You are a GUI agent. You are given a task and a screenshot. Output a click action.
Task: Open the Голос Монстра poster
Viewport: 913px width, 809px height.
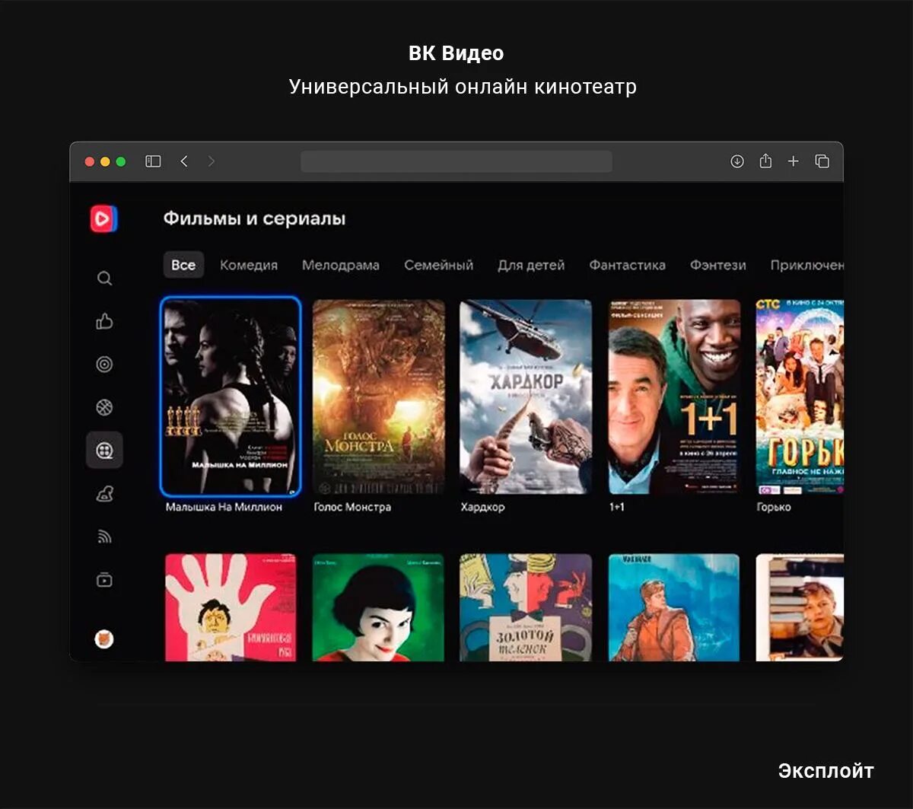tap(378, 397)
